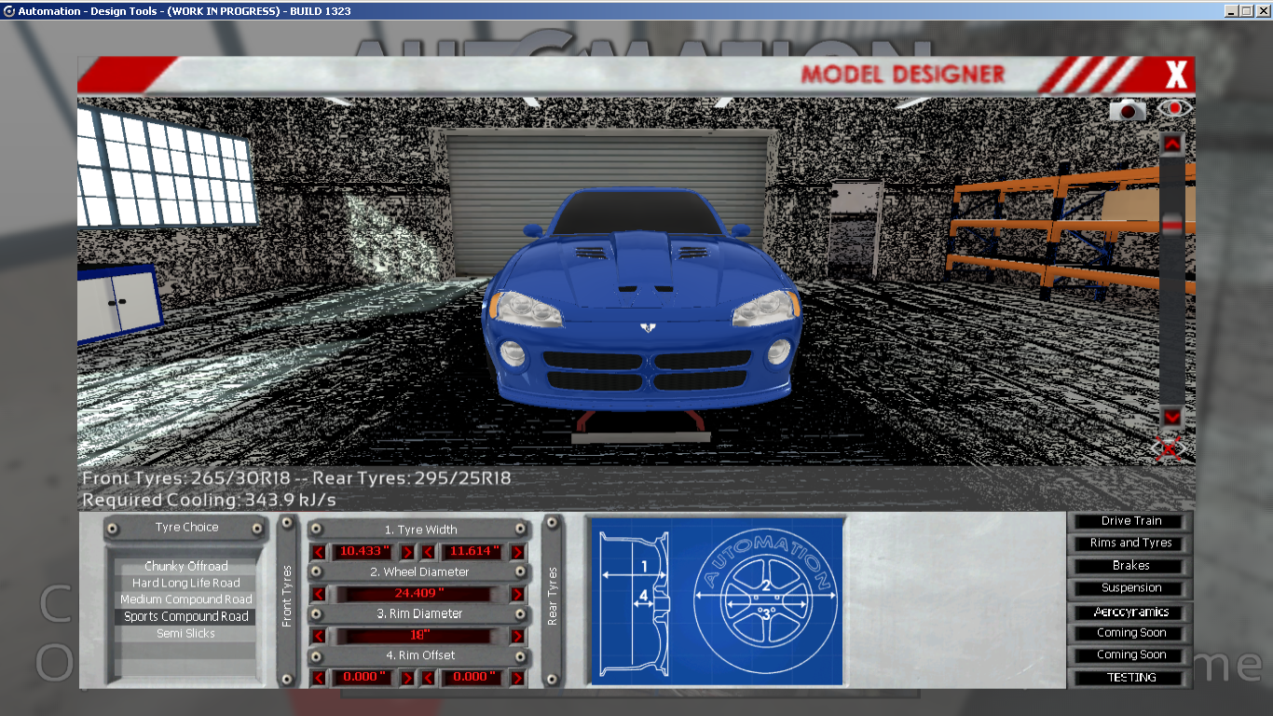This screenshot has width=1273, height=716.
Task: Click the red vertical slider handle
Action: pyautogui.click(x=1172, y=224)
